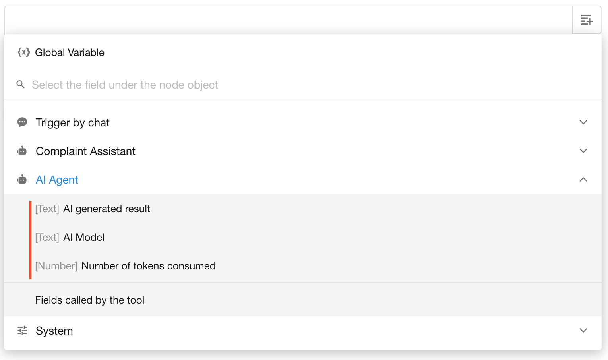Click the System sliders icon
This screenshot has height=360, width=608.
(x=22, y=331)
